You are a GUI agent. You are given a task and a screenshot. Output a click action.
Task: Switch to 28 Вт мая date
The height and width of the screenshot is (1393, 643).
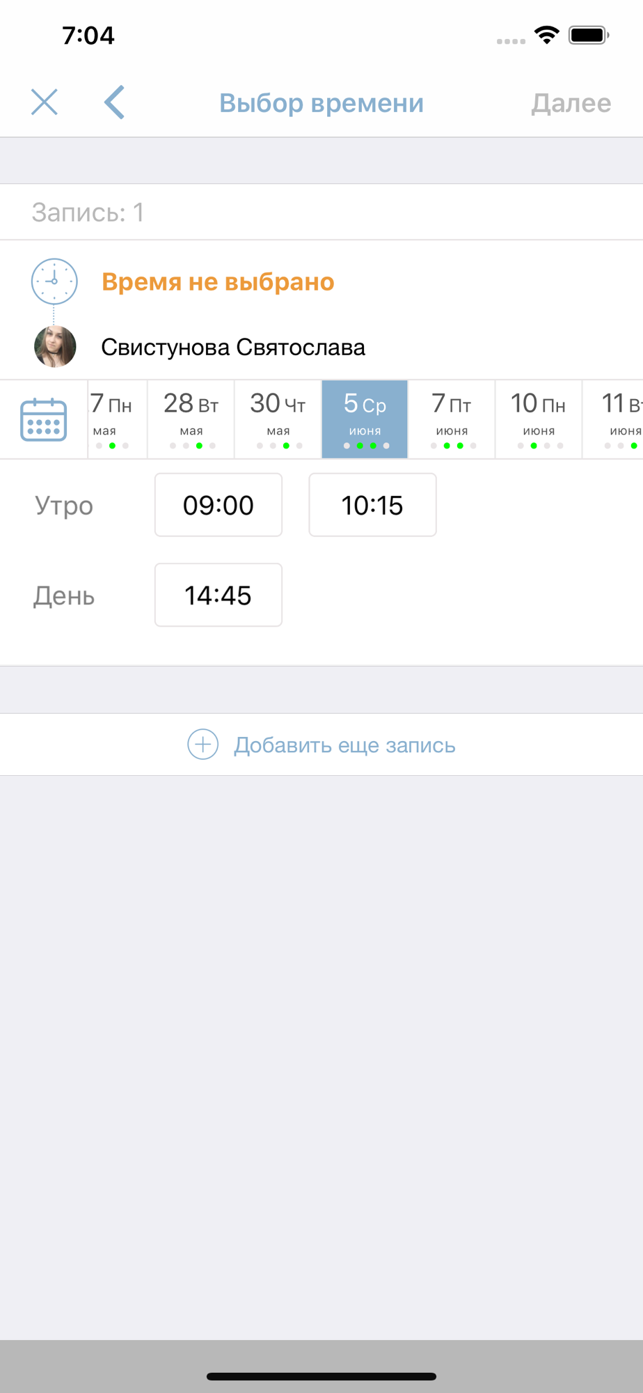(x=191, y=419)
